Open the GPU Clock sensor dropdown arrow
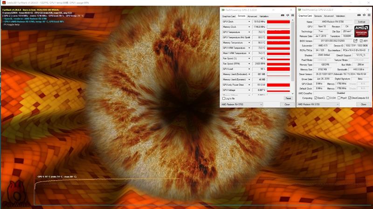Viewport: 373px width, 209px height. [249, 21]
